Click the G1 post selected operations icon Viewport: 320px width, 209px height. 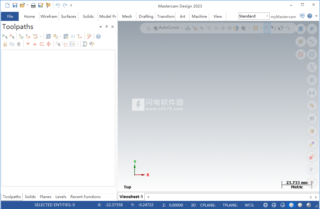pyautogui.click(x=73, y=36)
